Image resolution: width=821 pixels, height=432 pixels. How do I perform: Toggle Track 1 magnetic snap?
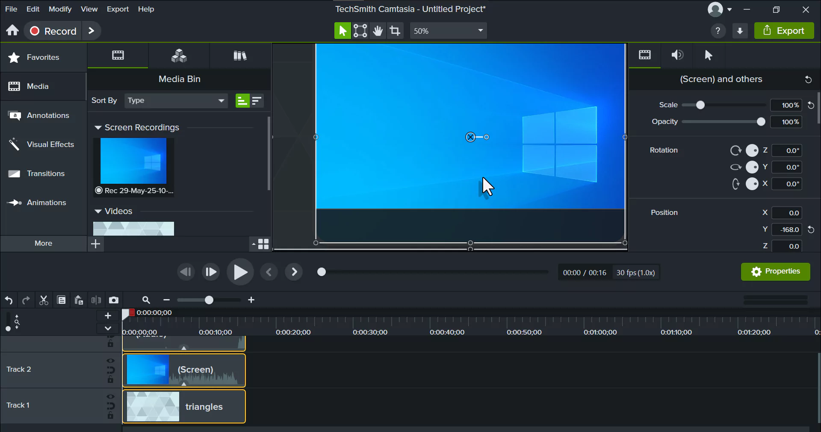pos(111,406)
